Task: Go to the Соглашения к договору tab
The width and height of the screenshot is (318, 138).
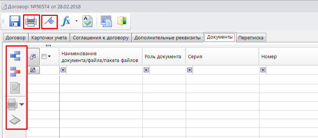Action: [101, 38]
